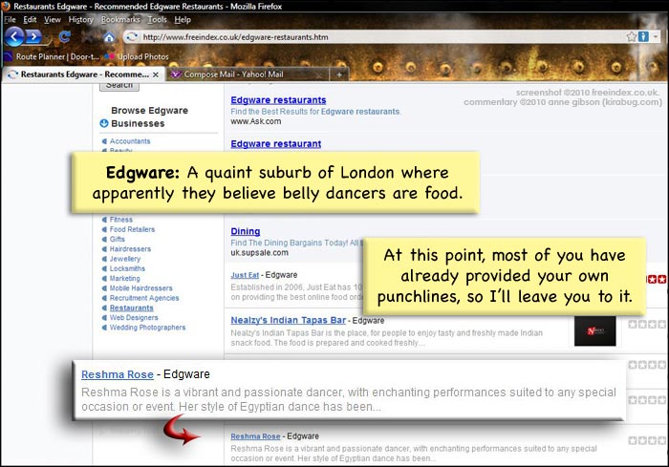The width and height of the screenshot is (669, 467).
Task: Open the History menu
Action: [x=80, y=20]
